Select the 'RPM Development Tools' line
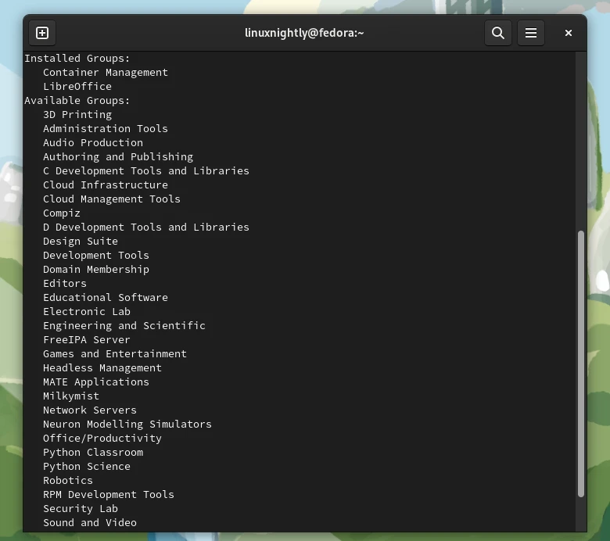 (x=109, y=494)
